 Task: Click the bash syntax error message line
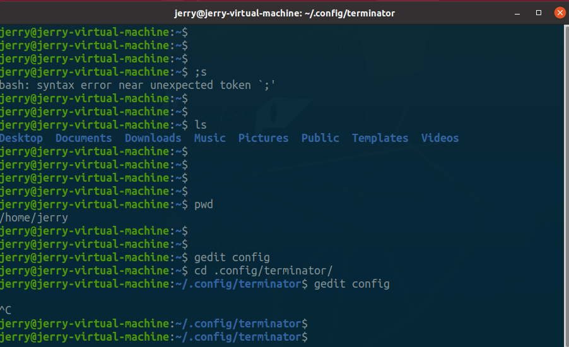pyautogui.click(x=138, y=85)
